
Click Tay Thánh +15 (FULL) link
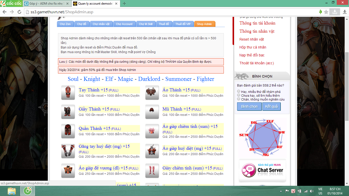[99, 90]
